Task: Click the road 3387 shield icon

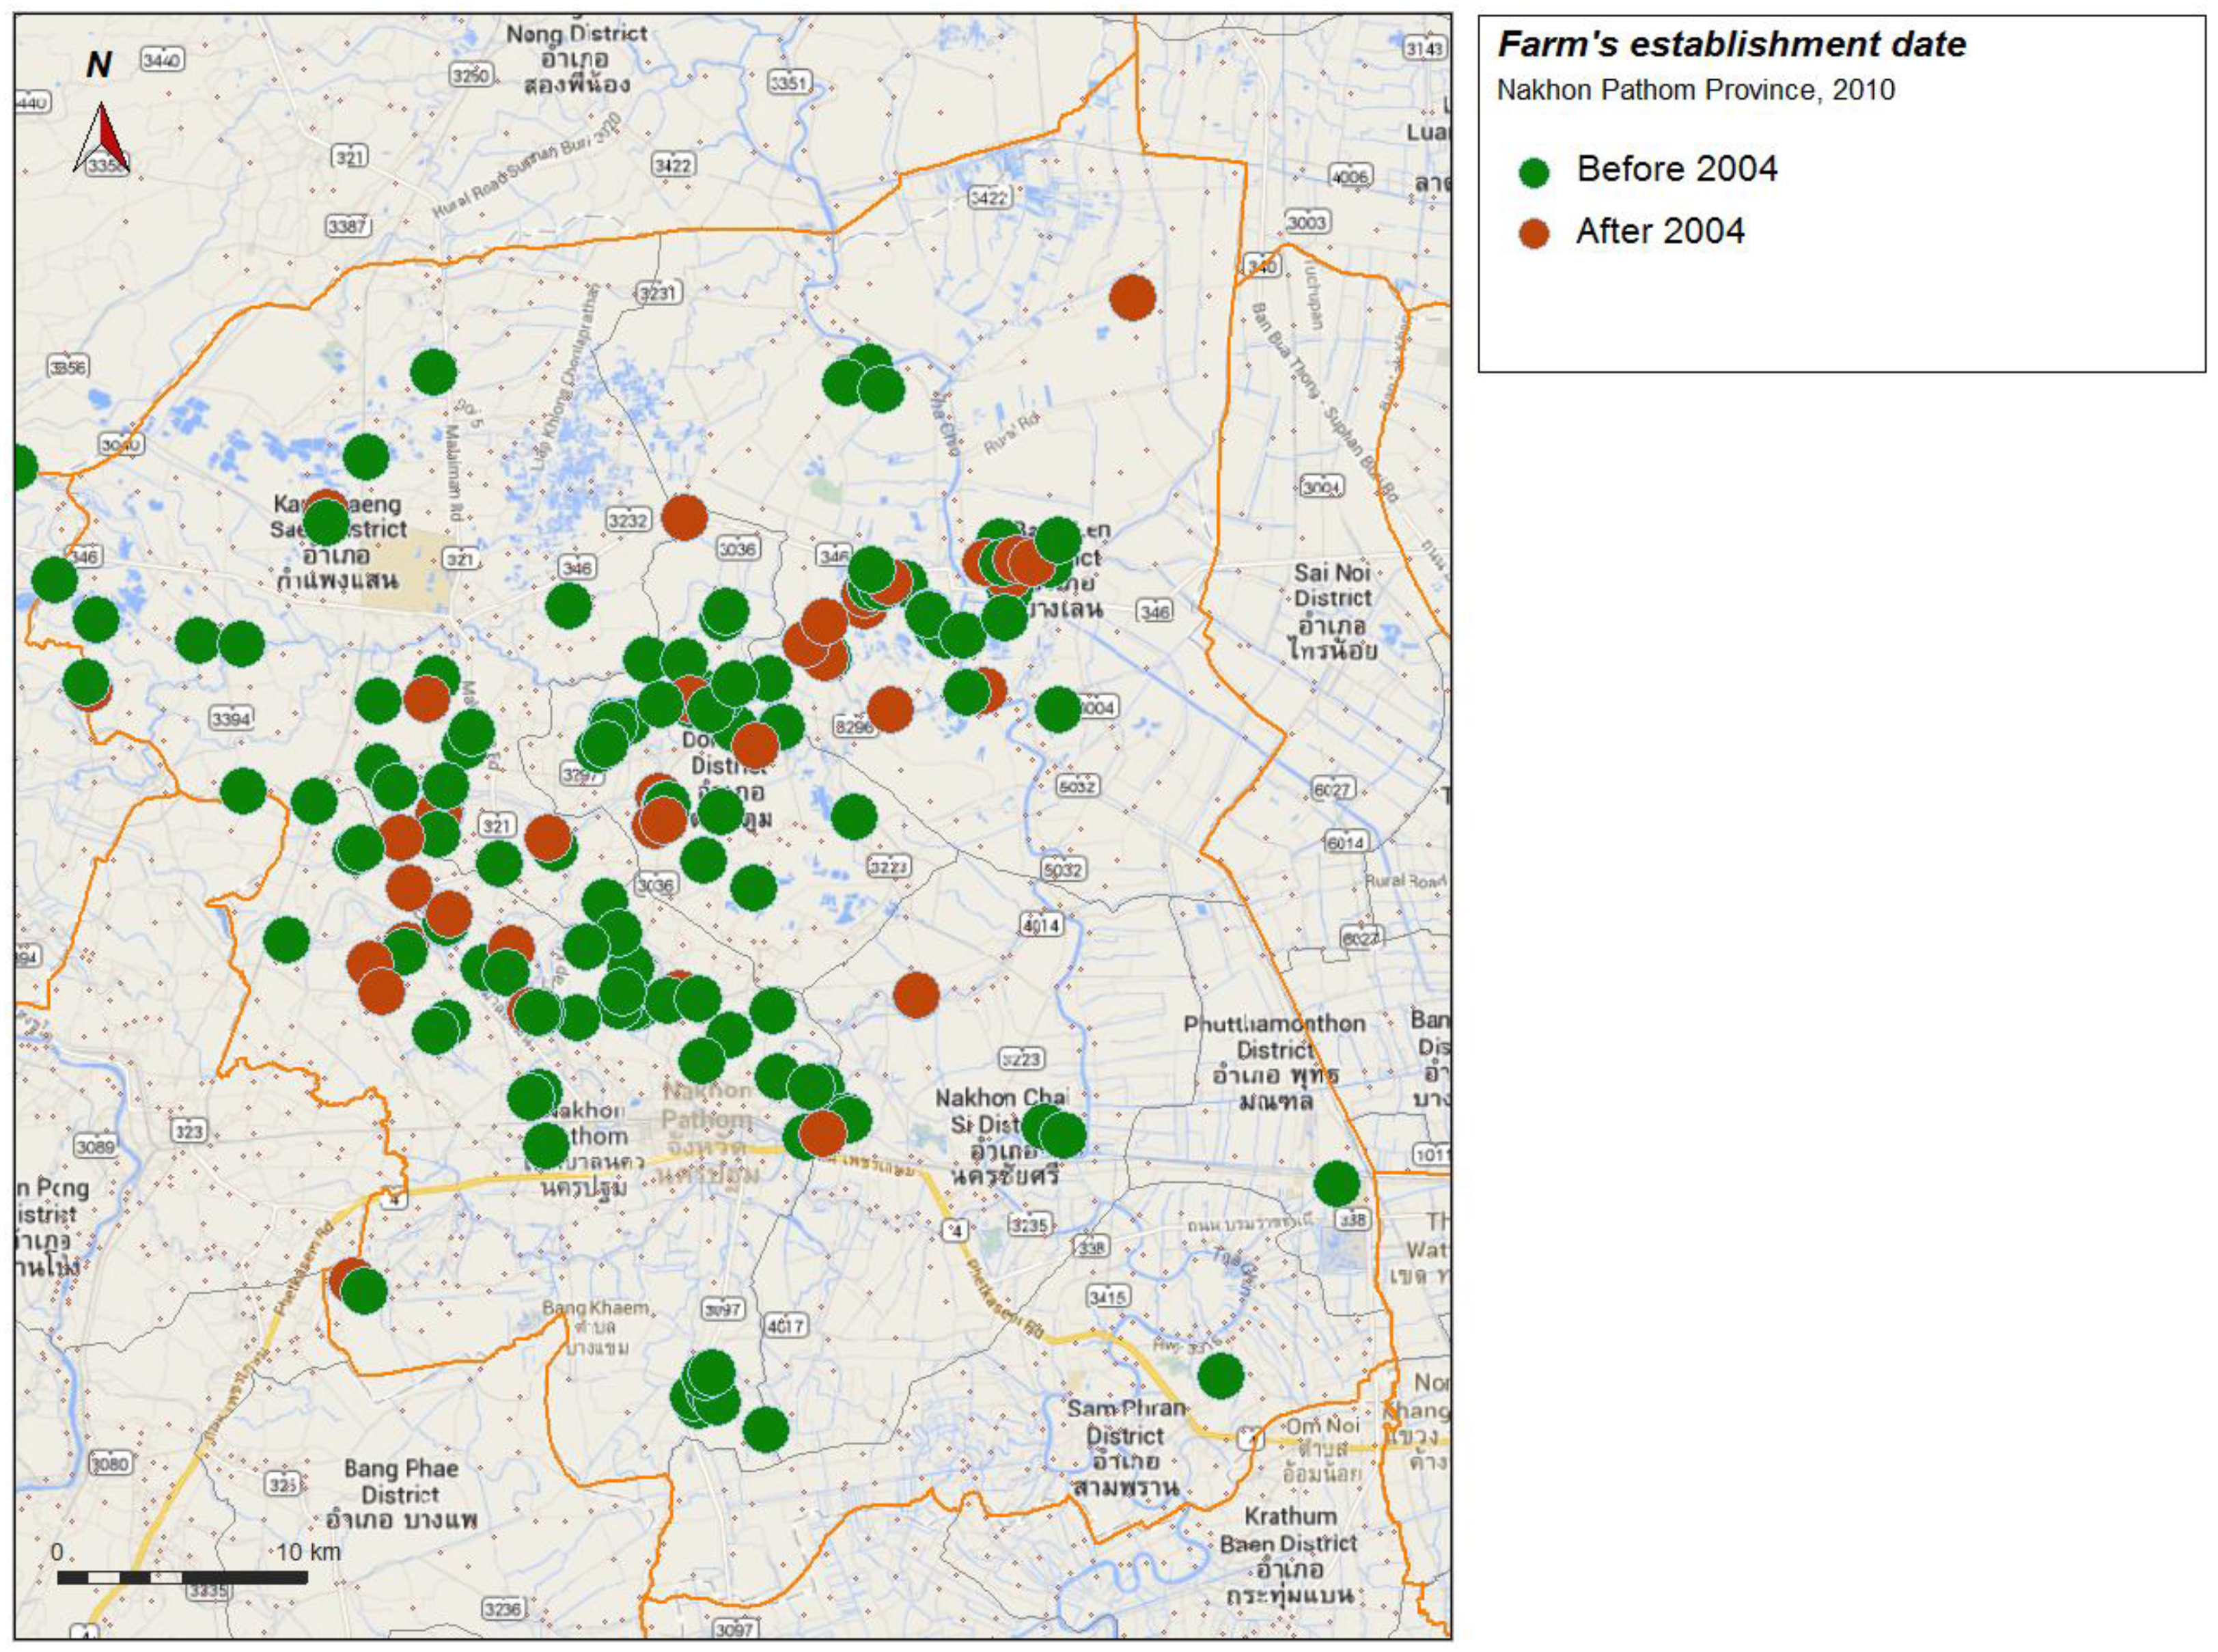Action: 348,226
